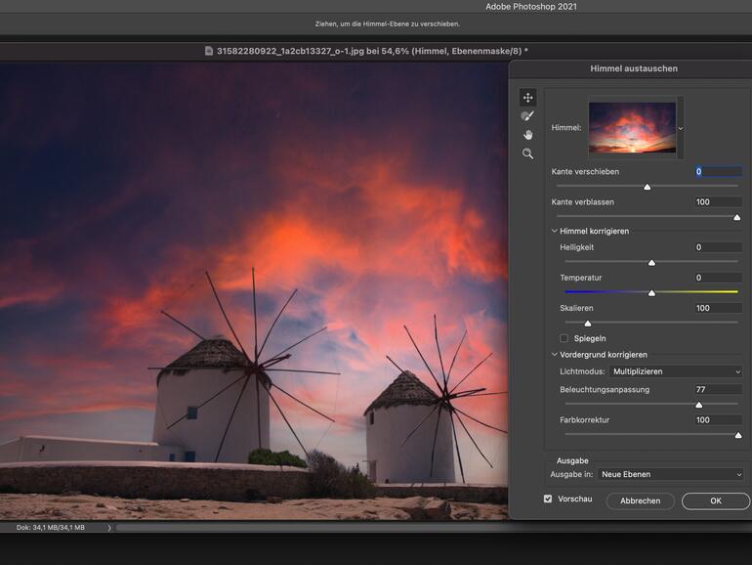Select the Sky Brush tool icon

tap(527, 116)
